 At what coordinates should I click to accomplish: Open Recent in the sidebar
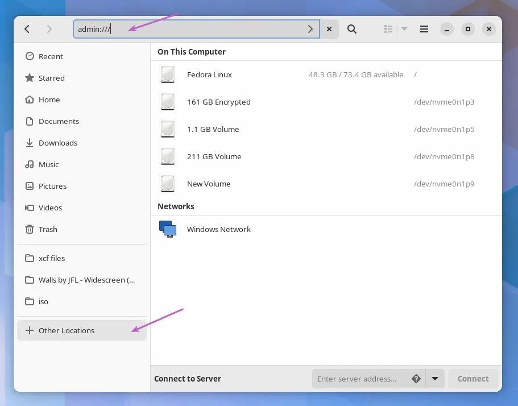82,56
